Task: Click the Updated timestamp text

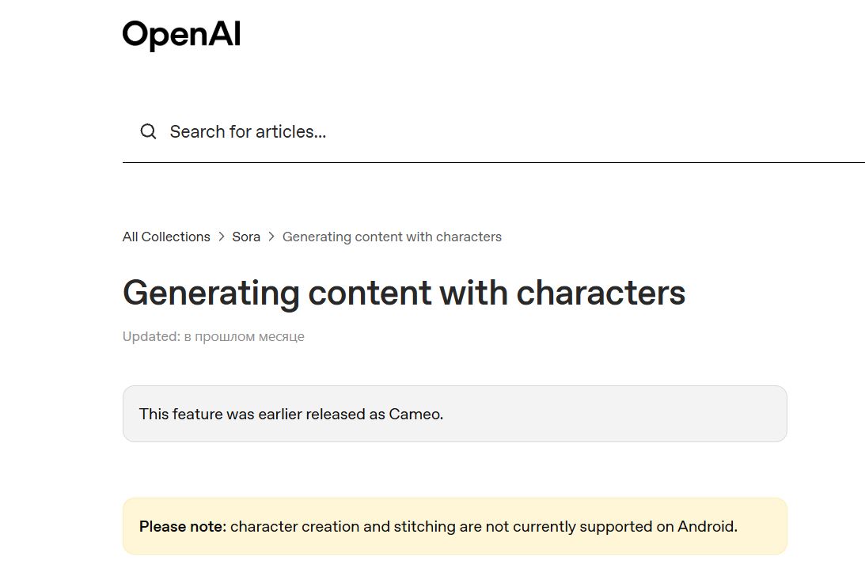Action: tap(213, 336)
